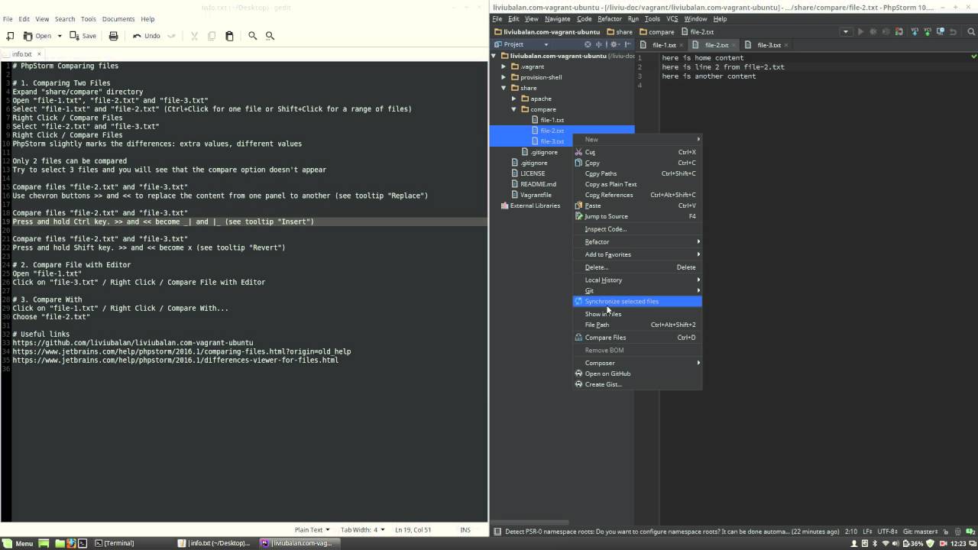
Task: Close the info.txt tab in gedit
Action: (x=39, y=54)
